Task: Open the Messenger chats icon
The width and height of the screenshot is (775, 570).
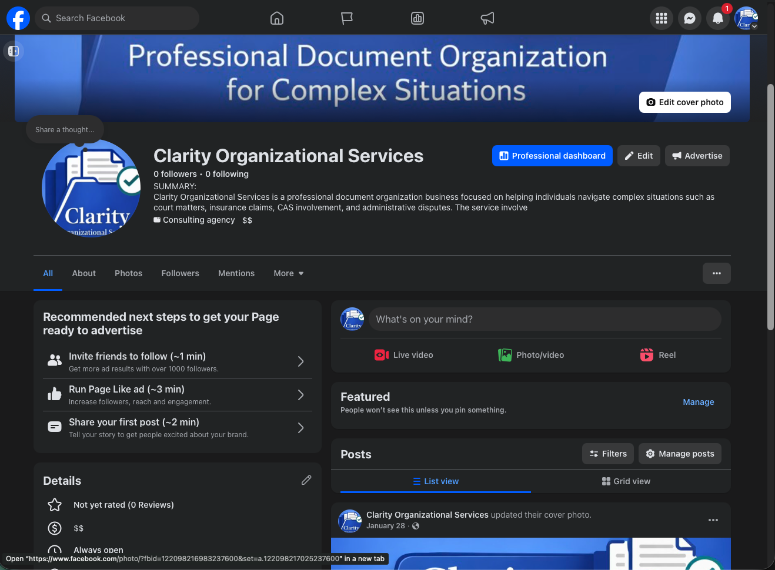Action: (x=689, y=18)
